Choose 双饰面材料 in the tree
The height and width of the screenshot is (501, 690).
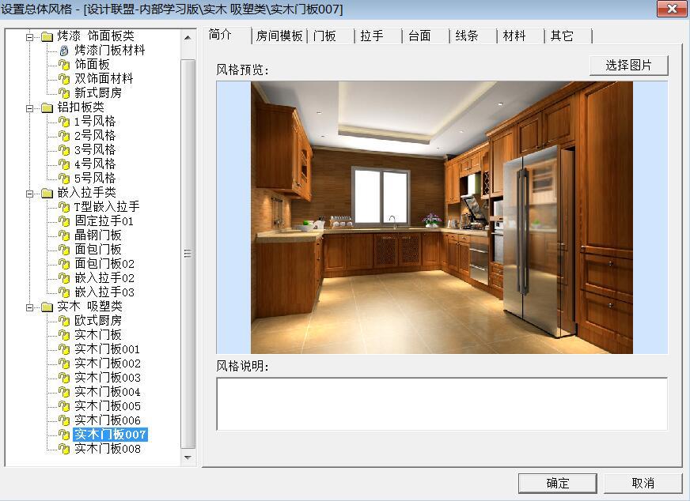[x=104, y=79]
